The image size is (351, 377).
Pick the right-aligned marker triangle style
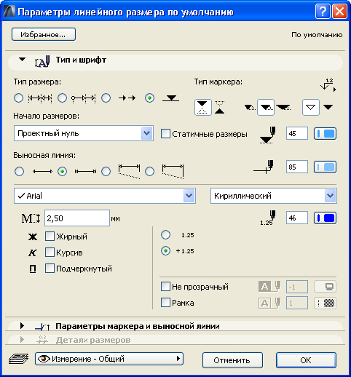coord(283,107)
